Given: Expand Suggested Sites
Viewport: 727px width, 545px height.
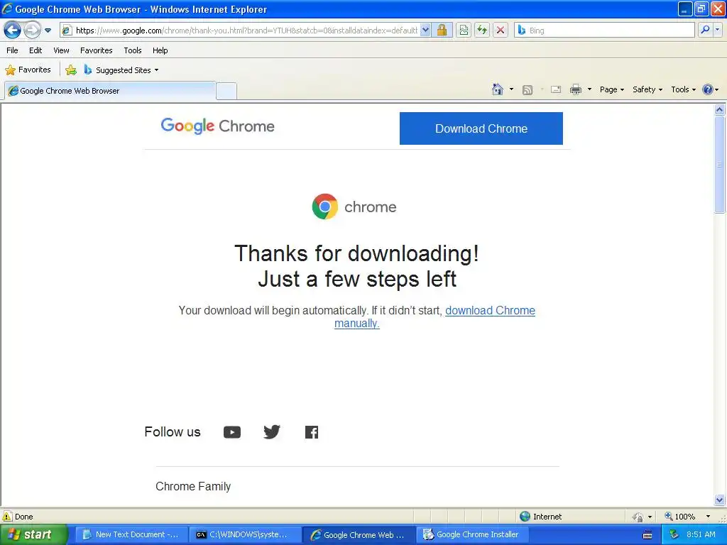Looking at the screenshot, I should (x=121, y=70).
